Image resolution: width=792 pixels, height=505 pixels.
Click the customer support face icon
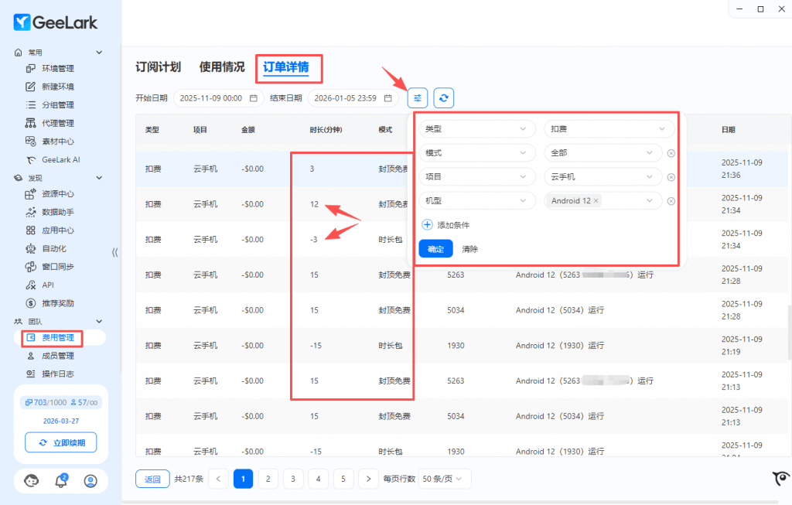coord(32,481)
